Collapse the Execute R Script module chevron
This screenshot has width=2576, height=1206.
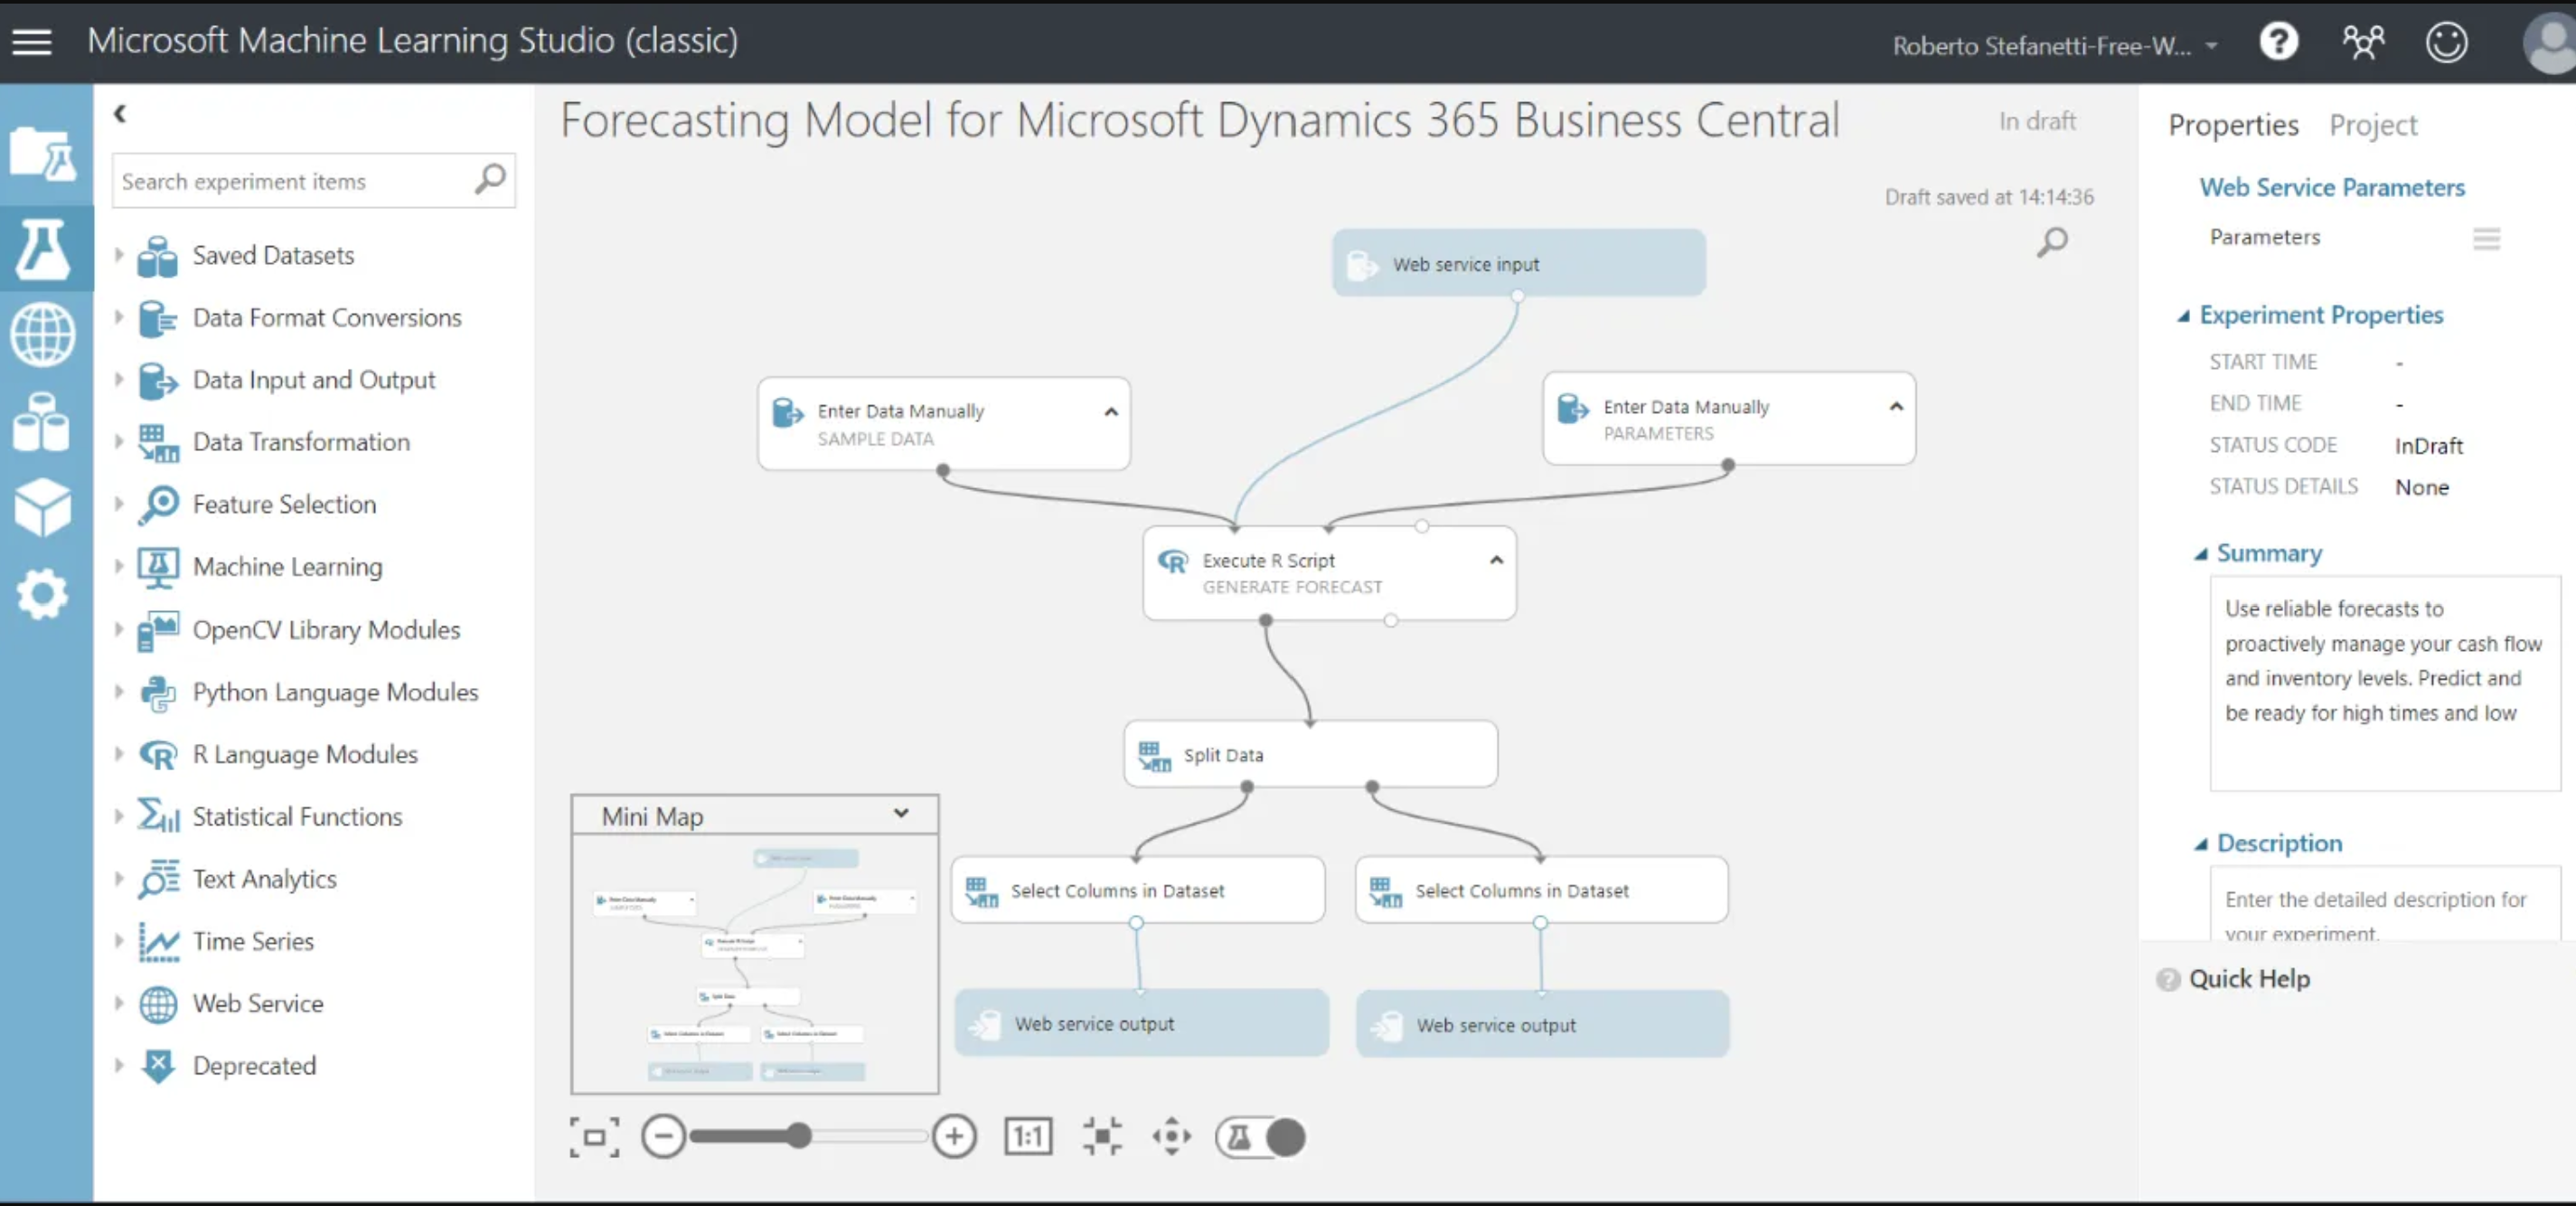[x=1496, y=560]
